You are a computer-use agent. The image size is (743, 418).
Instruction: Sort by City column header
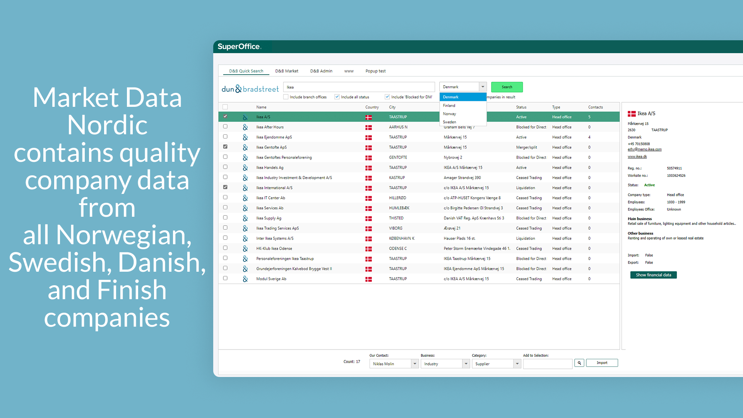[392, 107]
